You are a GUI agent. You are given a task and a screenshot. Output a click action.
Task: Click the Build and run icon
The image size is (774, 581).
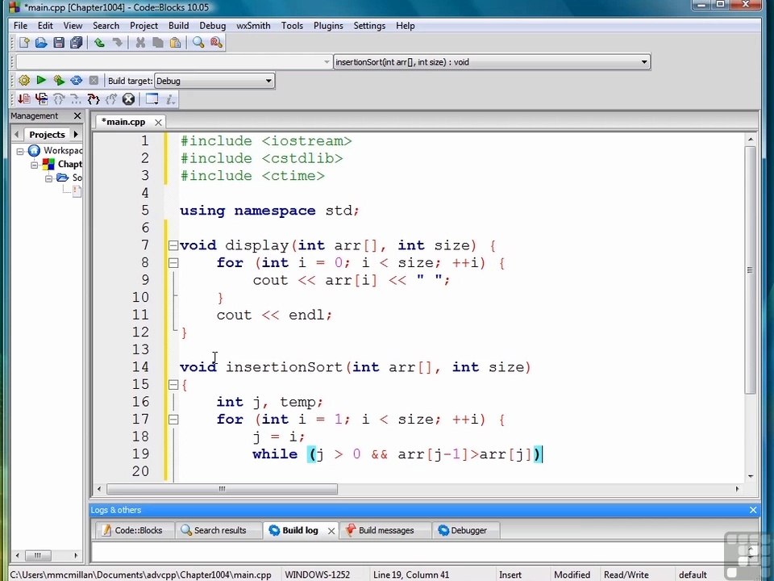[x=59, y=81]
